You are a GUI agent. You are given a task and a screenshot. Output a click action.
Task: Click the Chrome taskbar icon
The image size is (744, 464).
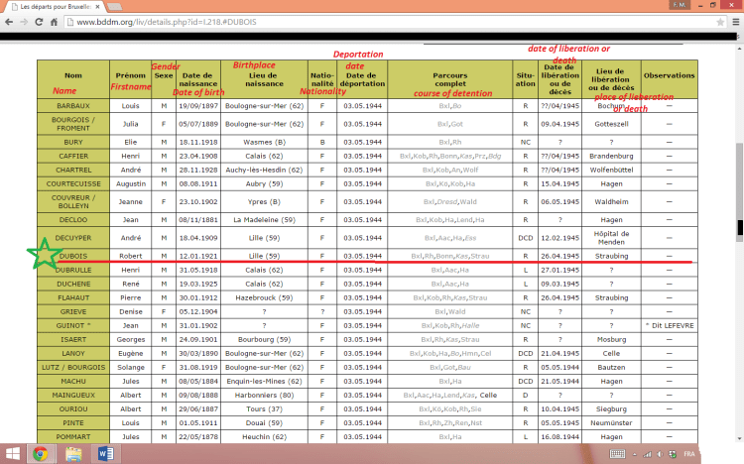click(41, 454)
